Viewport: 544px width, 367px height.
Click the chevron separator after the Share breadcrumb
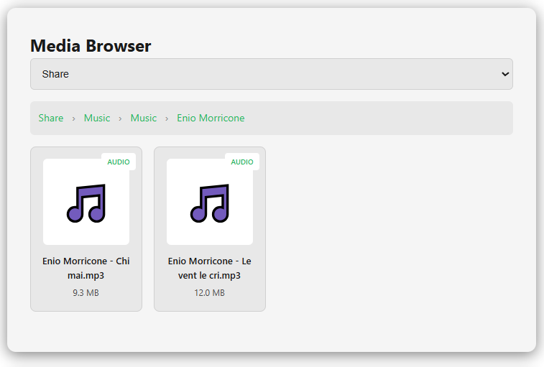(x=73, y=119)
